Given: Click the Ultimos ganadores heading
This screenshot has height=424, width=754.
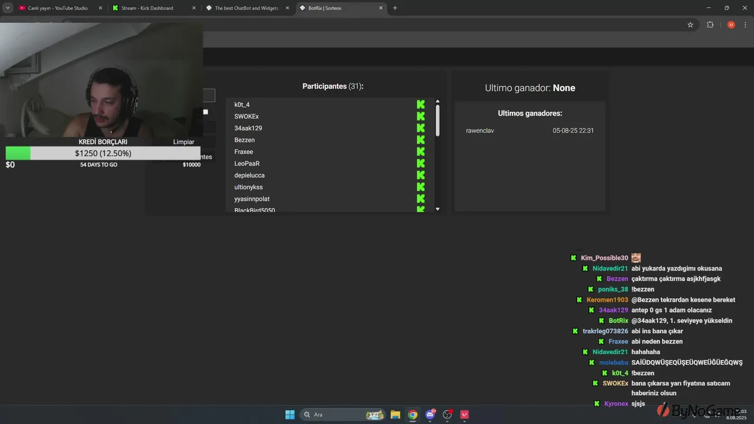Looking at the screenshot, I should [x=530, y=113].
